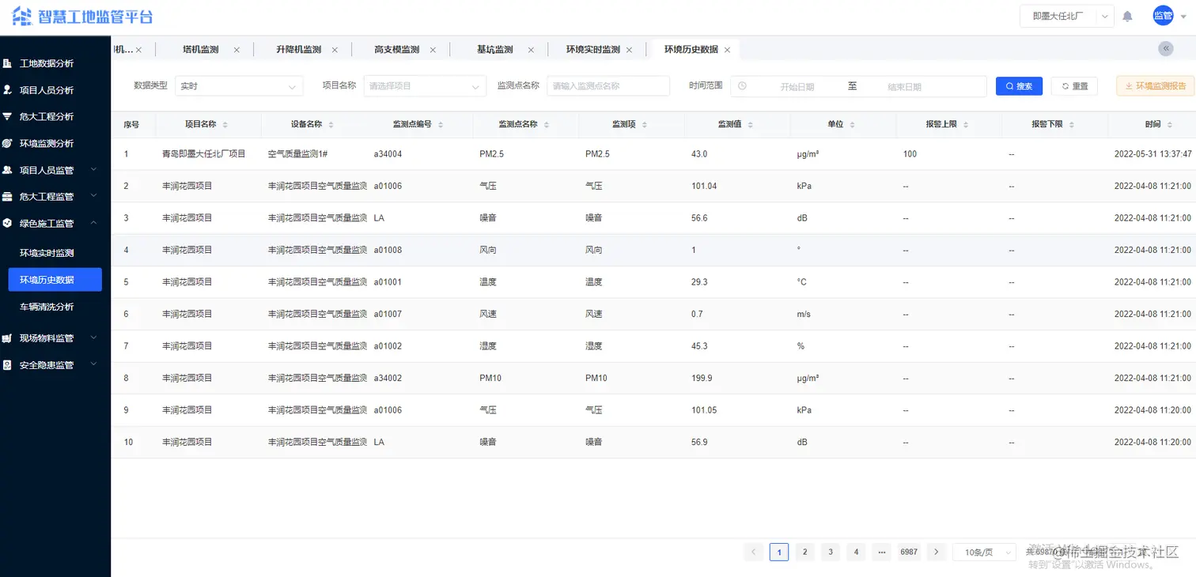
Task: Click the 结束日期 end date field
Action: pos(904,87)
